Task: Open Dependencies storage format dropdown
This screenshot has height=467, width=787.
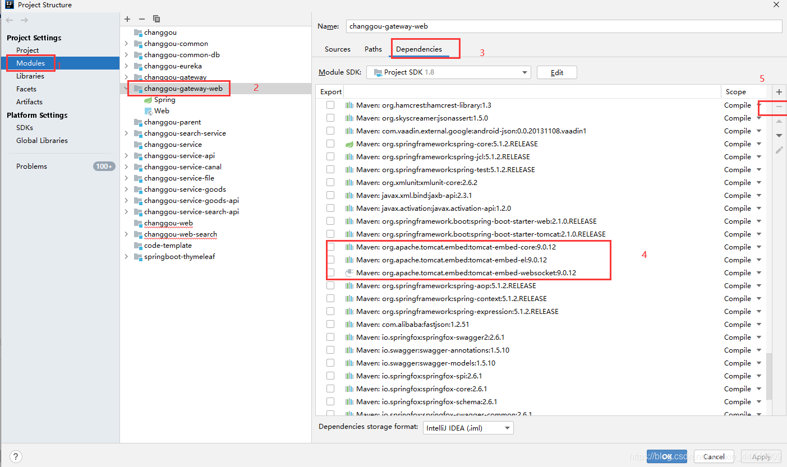Action: [x=505, y=427]
